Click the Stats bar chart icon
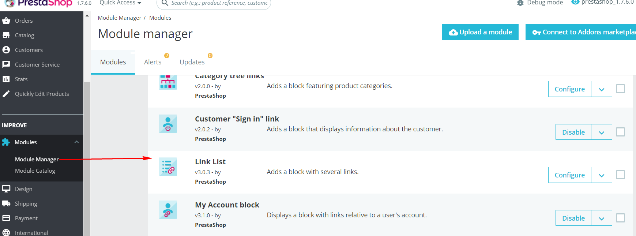This screenshot has height=236, width=636. click(x=6, y=79)
